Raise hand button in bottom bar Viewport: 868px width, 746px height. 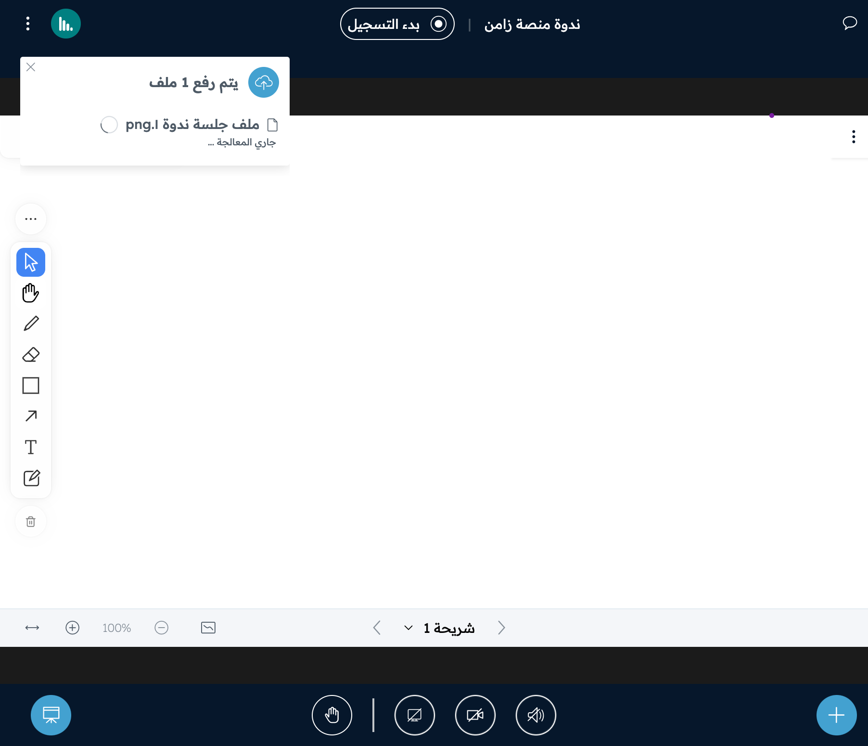(x=332, y=715)
